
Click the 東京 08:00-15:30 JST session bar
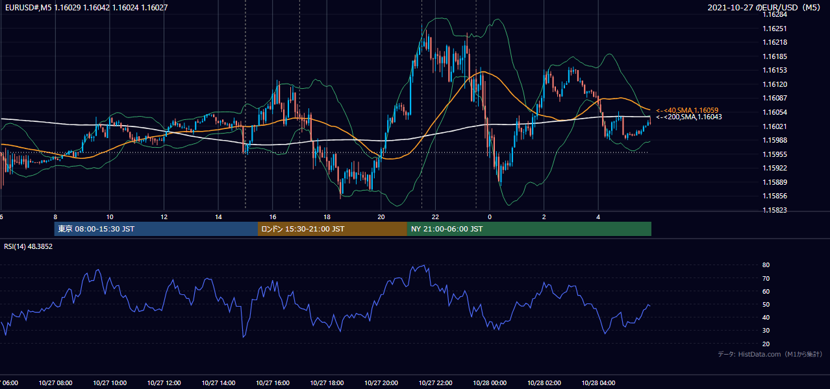tap(156, 229)
